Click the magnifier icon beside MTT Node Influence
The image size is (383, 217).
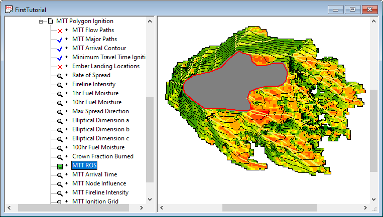click(x=60, y=184)
